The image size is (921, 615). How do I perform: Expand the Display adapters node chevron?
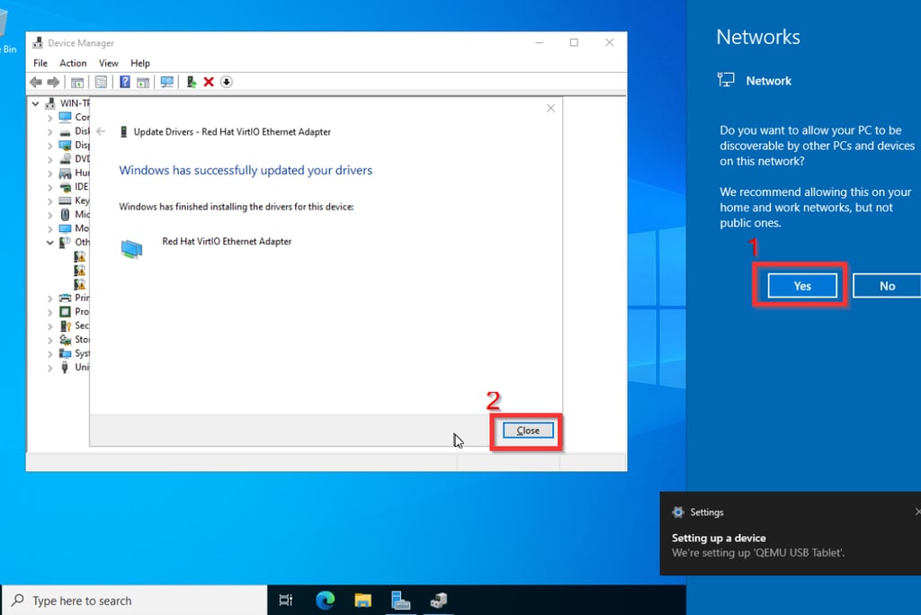coord(50,146)
